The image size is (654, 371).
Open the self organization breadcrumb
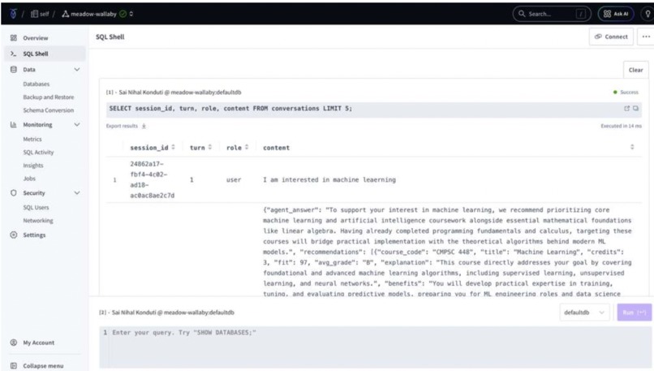point(40,14)
